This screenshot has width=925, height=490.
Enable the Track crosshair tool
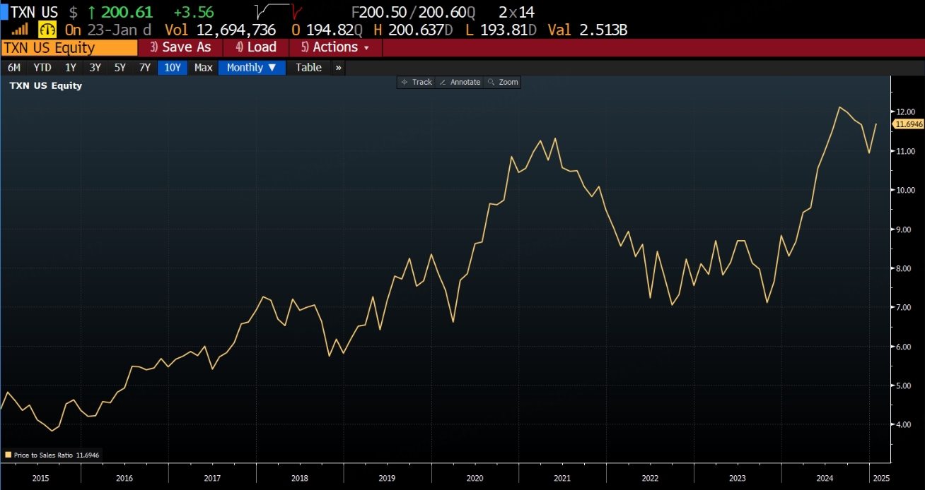417,83
